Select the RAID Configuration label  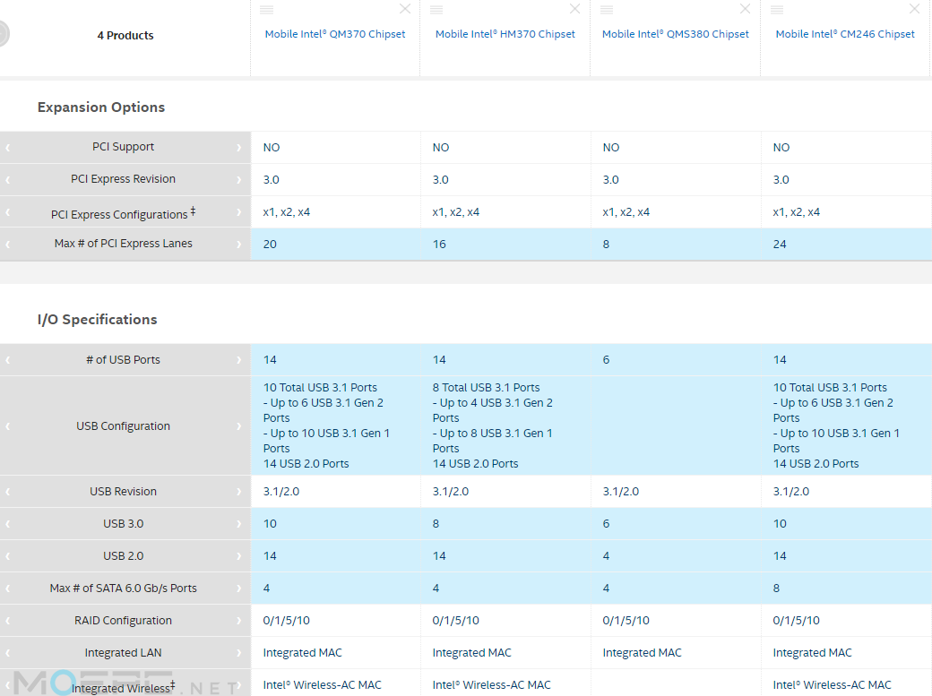pyautogui.click(x=123, y=620)
